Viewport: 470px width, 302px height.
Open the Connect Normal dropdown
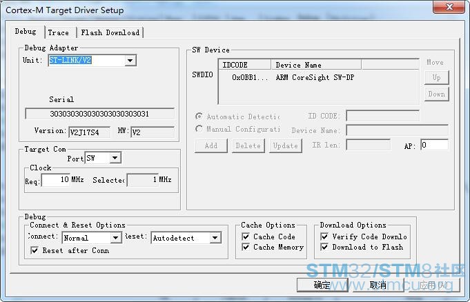pos(115,238)
